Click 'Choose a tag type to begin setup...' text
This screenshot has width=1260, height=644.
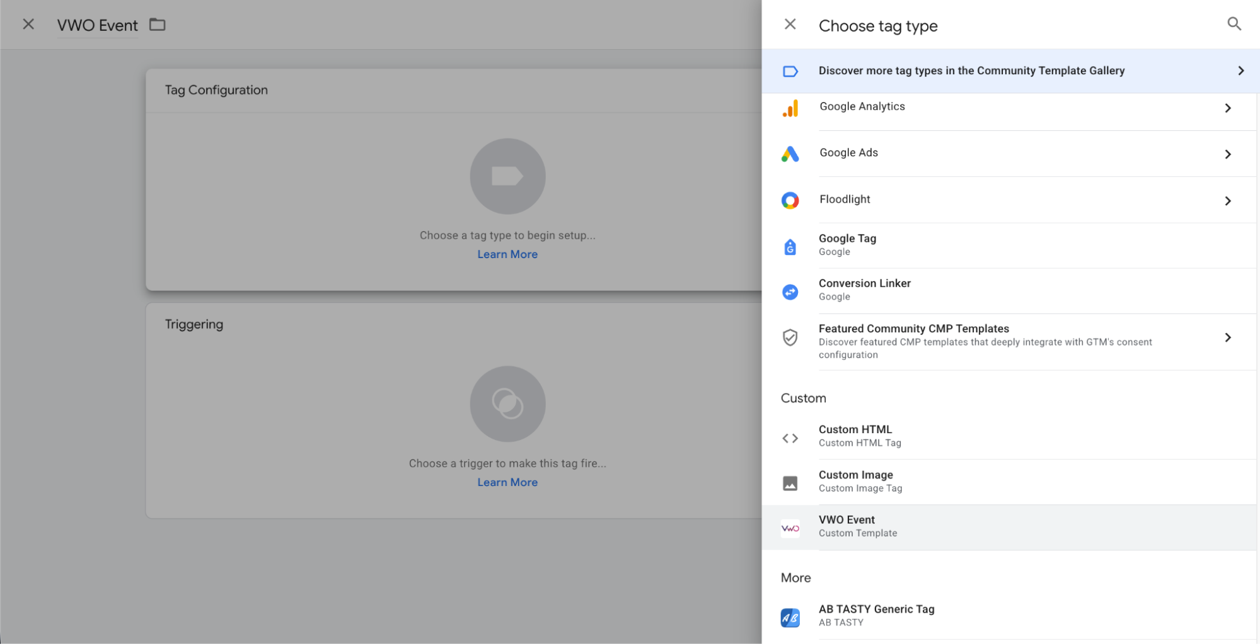(507, 235)
